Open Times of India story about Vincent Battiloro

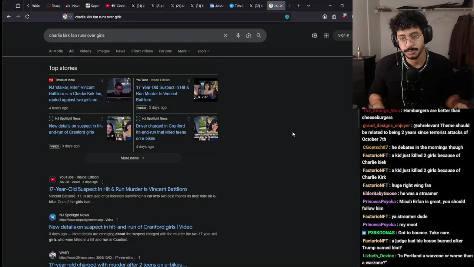(76, 93)
